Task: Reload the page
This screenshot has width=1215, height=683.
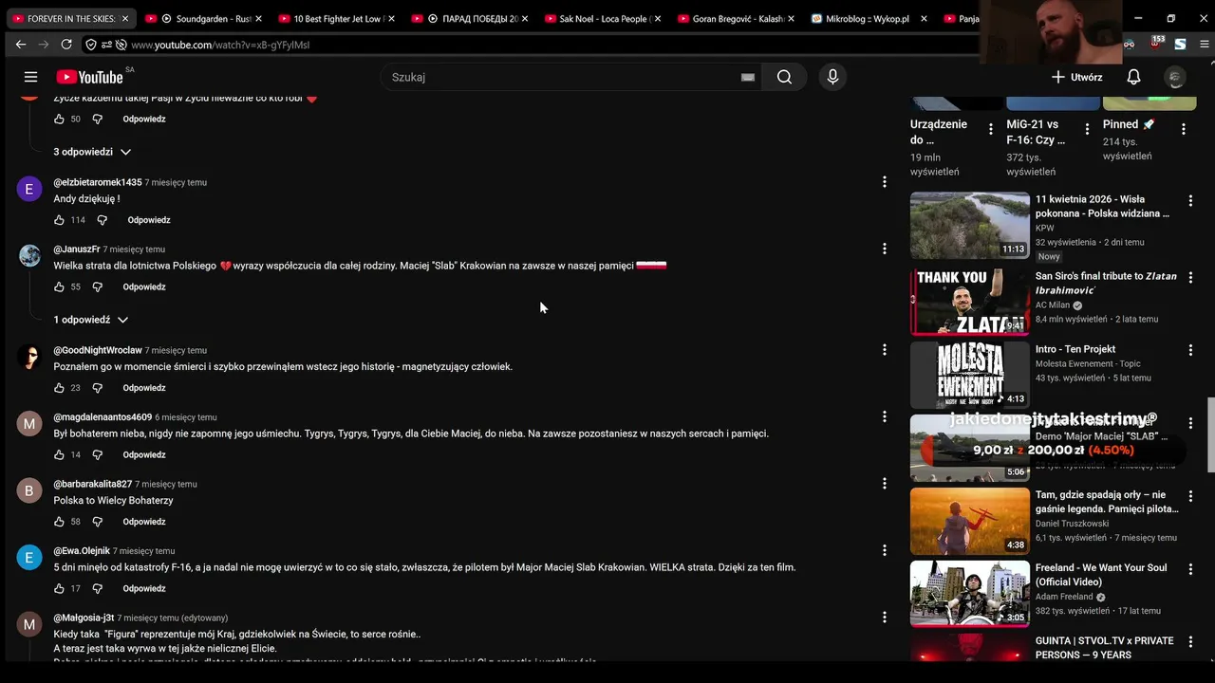Action: click(66, 45)
